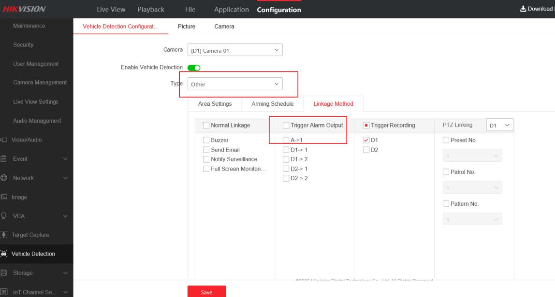The width and height of the screenshot is (555, 297).
Task: Click the Download icon in header
Action: point(523,9)
